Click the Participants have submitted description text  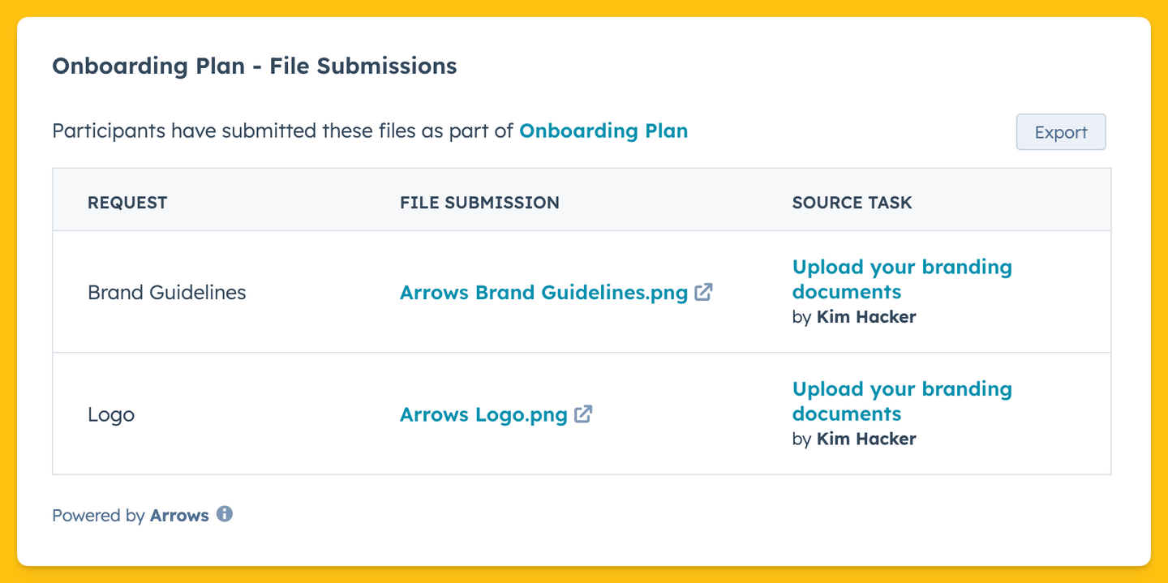pyautogui.click(x=283, y=131)
